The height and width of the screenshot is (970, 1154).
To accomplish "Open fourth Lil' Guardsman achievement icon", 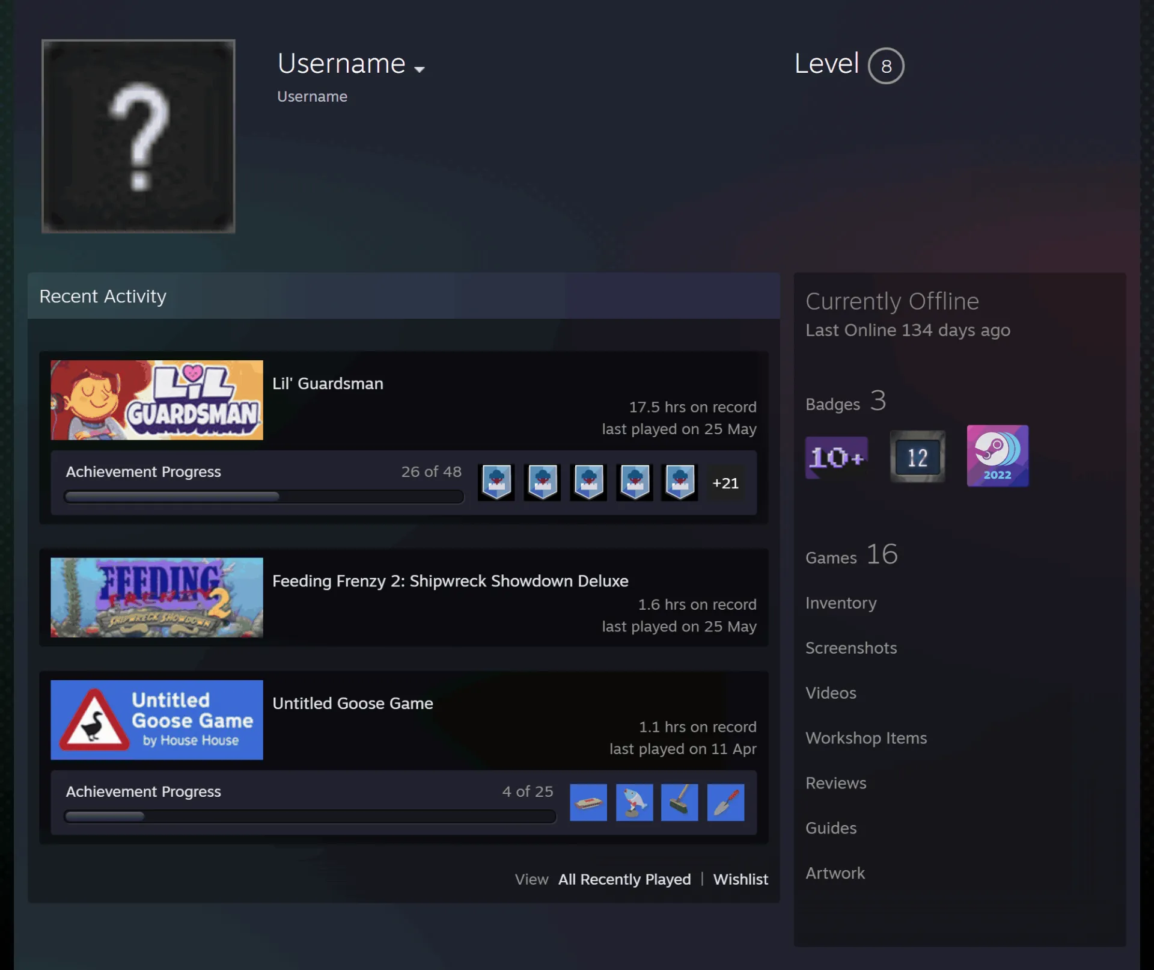I will [x=635, y=482].
